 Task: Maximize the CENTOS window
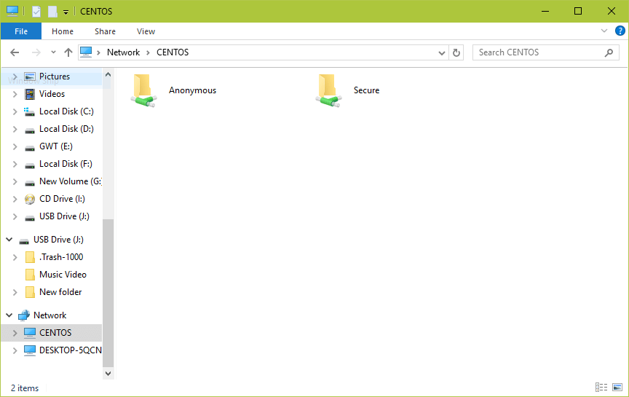[x=578, y=11]
